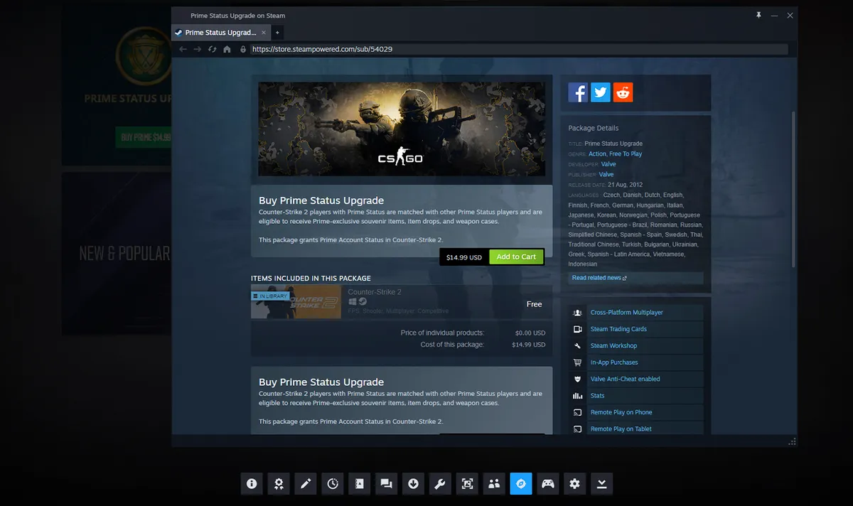This screenshot has height=506, width=853.
Task: Open the game info icon in overlay toolbar
Action: (252, 484)
